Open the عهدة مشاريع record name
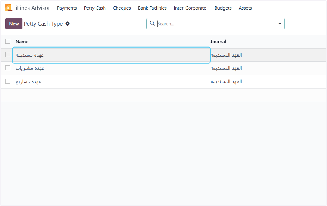Screen dimensions: 327x206 (x=28, y=82)
